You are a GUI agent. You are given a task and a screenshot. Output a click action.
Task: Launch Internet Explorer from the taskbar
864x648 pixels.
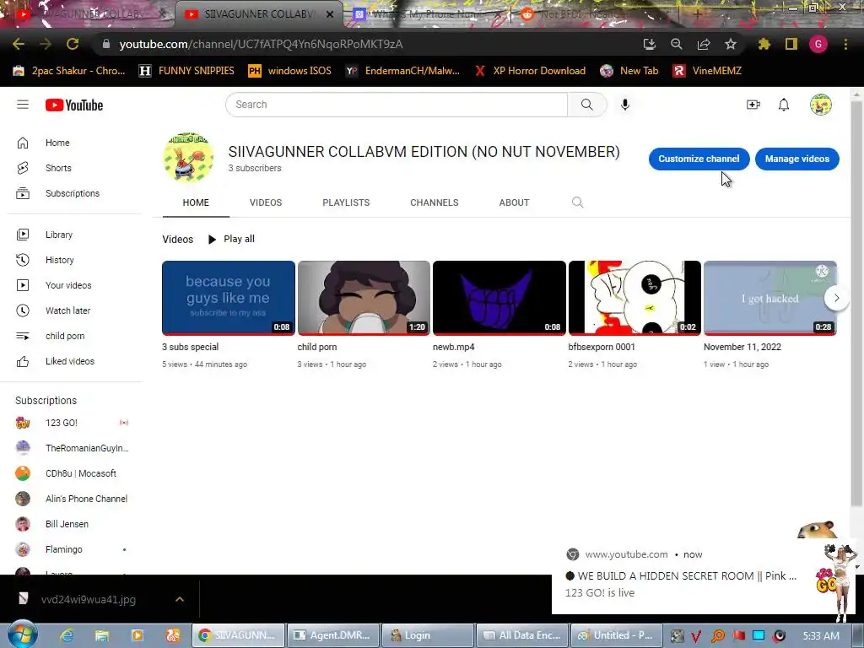coord(67,635)
